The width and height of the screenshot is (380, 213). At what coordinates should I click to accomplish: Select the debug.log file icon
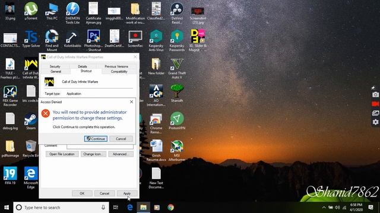click(x=10, y=121)
